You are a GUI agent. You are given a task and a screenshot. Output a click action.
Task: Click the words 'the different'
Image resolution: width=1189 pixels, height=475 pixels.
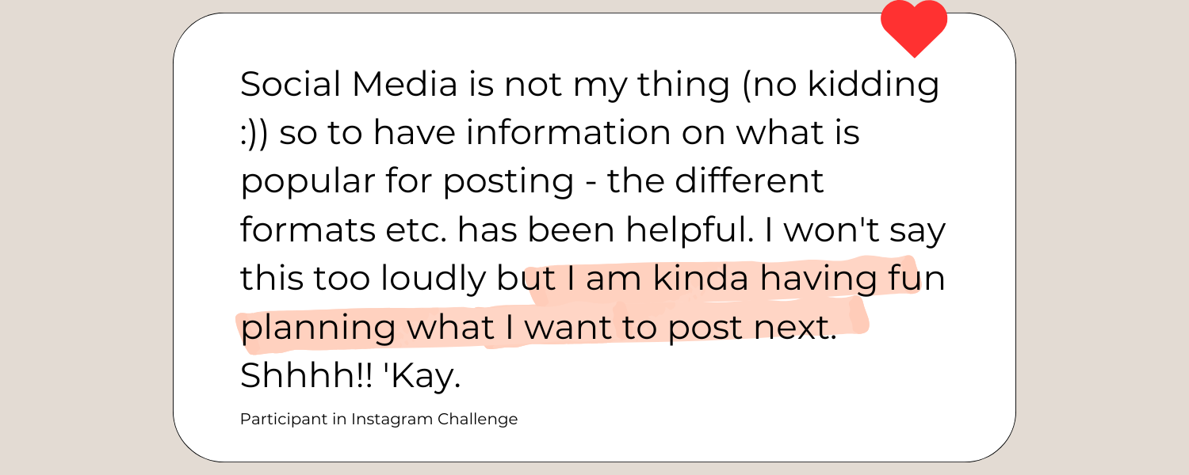click(717, 181)
